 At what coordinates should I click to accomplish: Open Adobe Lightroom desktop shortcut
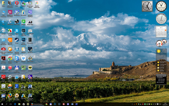(23, 31)
